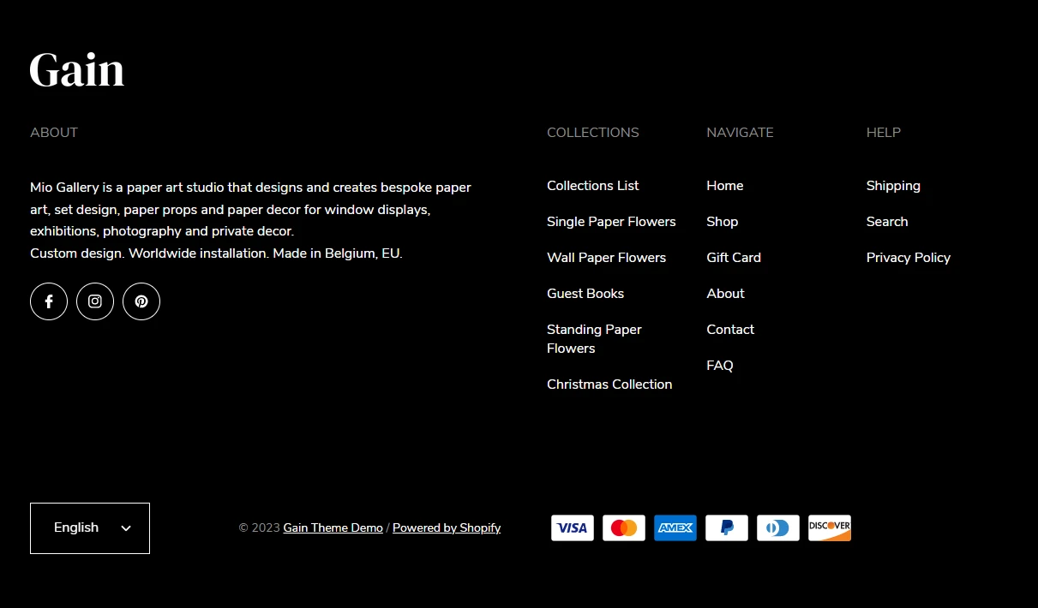Click the Diners Club payment icon
Screen dimensions: 1038x608
[778, 528]
